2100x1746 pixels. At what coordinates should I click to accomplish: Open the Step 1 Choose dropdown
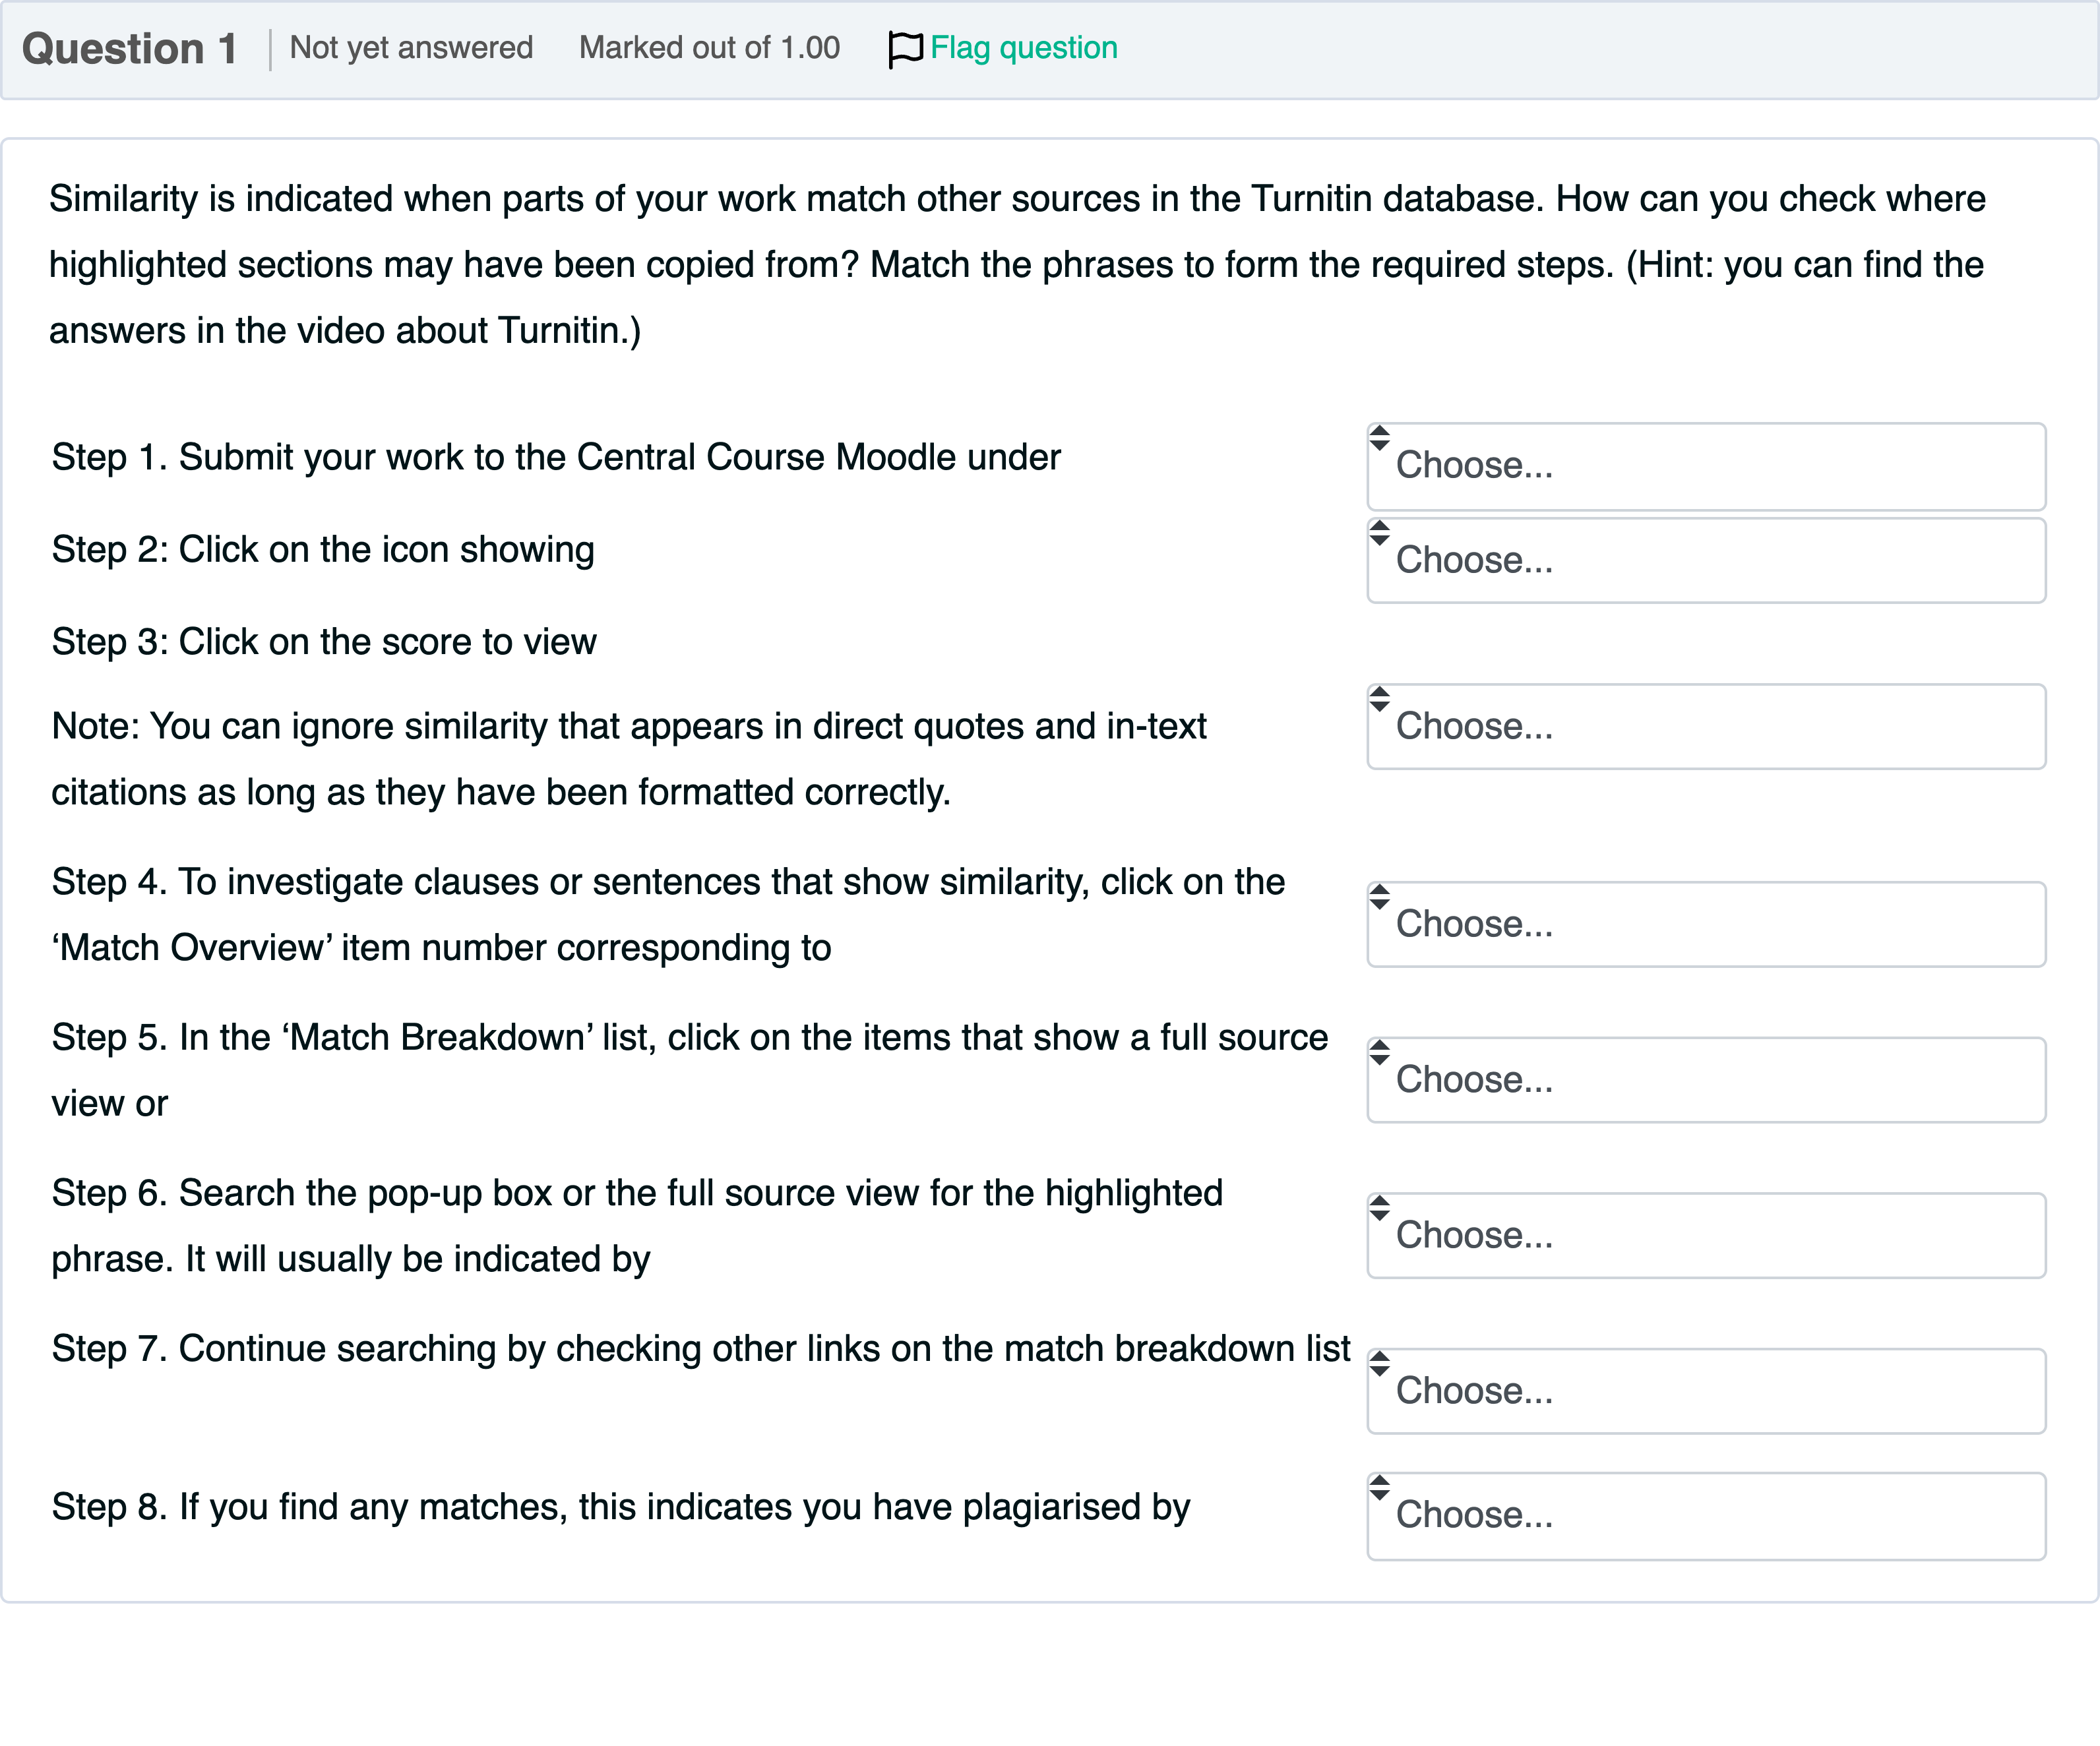1705,466
